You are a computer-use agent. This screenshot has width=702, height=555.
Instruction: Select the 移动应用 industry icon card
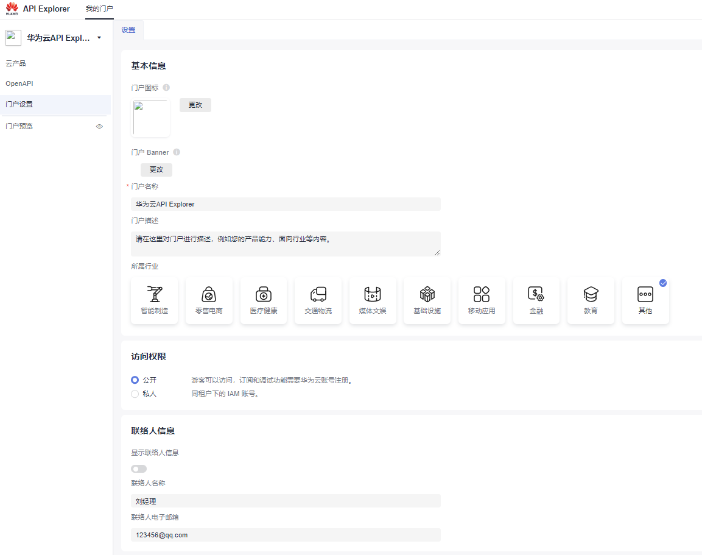pos(482,300)
